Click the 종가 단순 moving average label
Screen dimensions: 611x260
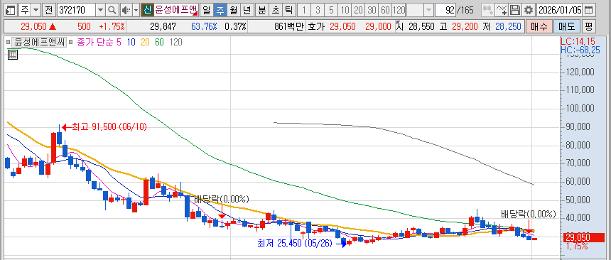[96, 42]
